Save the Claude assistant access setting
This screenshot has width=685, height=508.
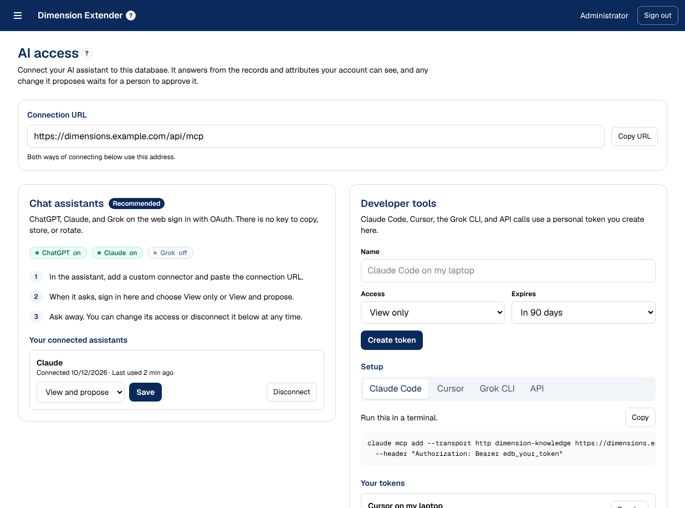[x=145, y=392]
